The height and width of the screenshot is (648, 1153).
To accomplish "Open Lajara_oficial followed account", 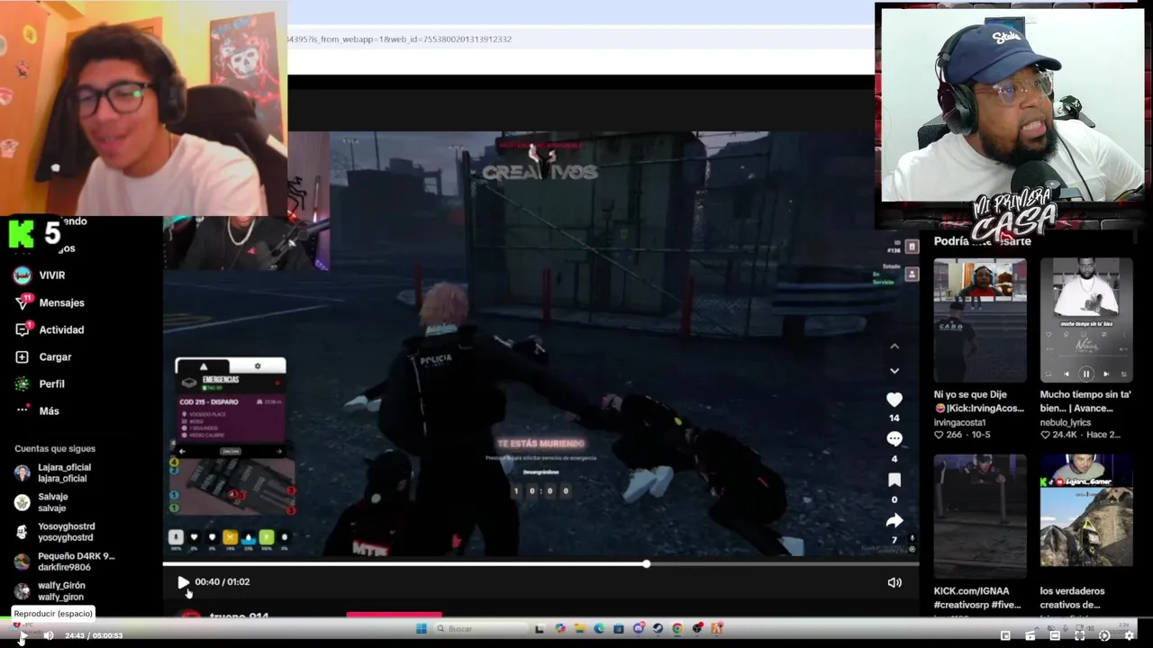I will 54,472.
